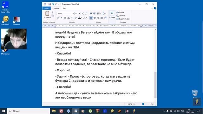The height and width of the screenshot is (114, 203).
Task: Align text left
Action: [x=91, y=18]
